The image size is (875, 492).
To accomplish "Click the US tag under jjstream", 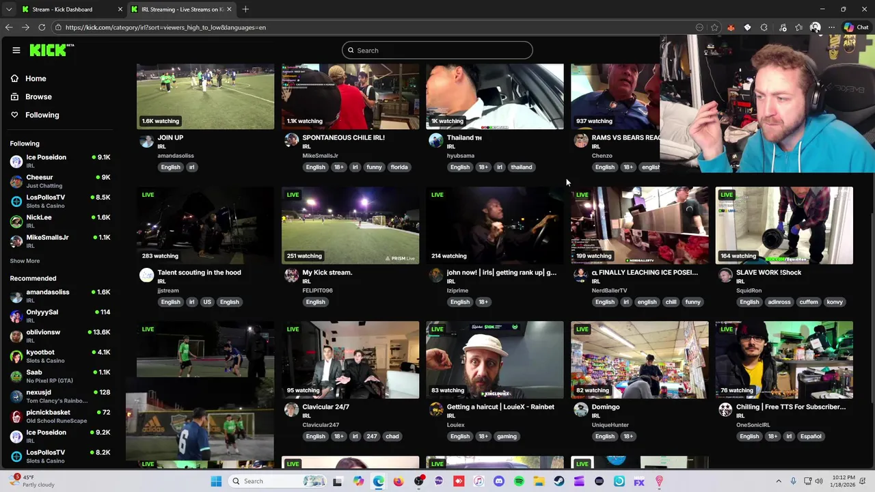I will (207, 302).
